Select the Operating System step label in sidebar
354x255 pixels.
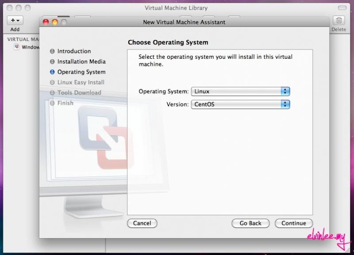coord(81,72)
